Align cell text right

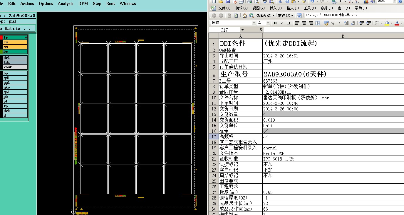311,23
